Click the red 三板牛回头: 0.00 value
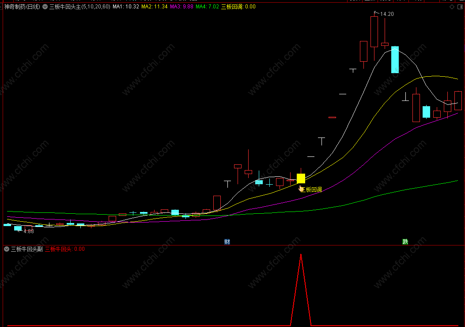 point(65,249)
